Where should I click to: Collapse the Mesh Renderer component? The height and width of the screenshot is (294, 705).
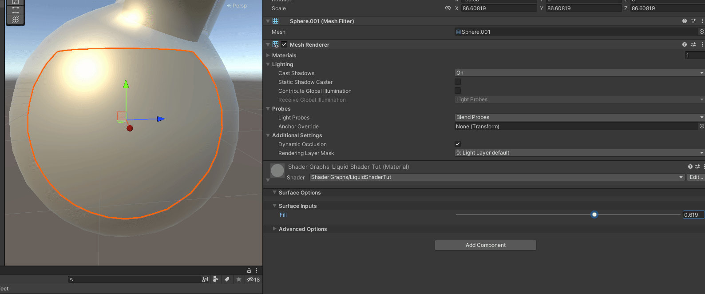(x=268, y=44)
